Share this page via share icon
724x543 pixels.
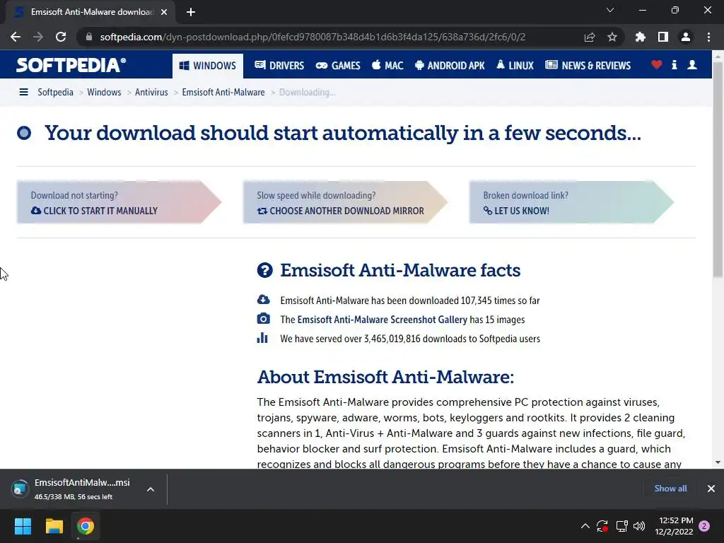590,37
